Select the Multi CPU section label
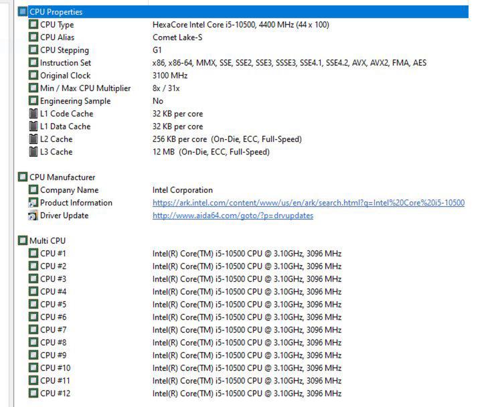Viewport: 498px width, 407px height. pos(48,241)
